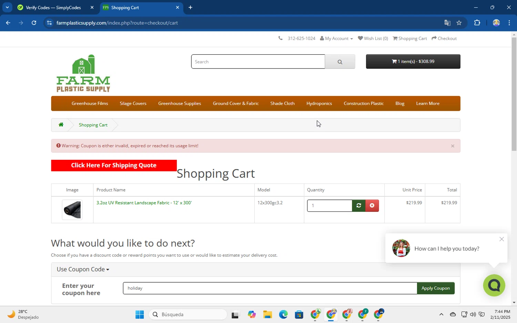Expand the My Account dropdown
Screen dimensions: 517x323
(336, 39)
